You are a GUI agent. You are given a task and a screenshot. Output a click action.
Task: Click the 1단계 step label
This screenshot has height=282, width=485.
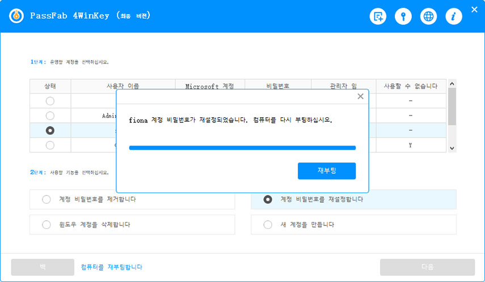(38, 62)
